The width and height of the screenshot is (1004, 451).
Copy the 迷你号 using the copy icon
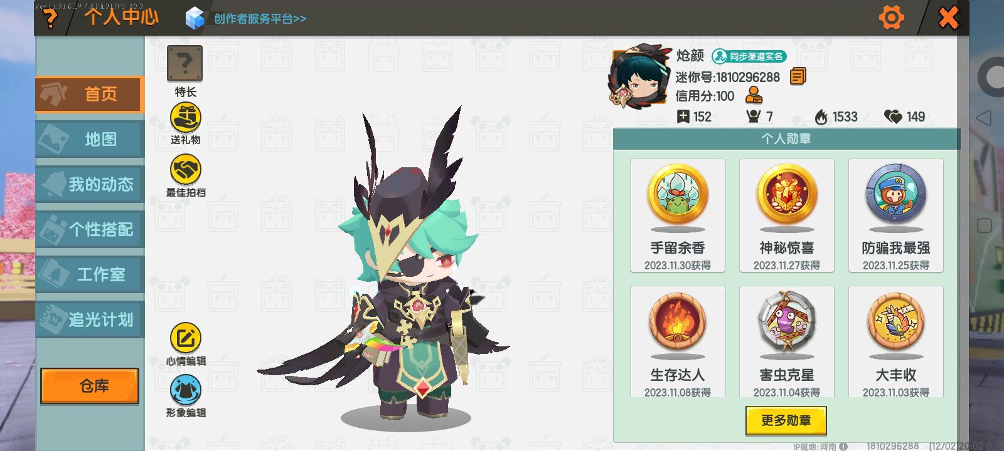(798, 76)
